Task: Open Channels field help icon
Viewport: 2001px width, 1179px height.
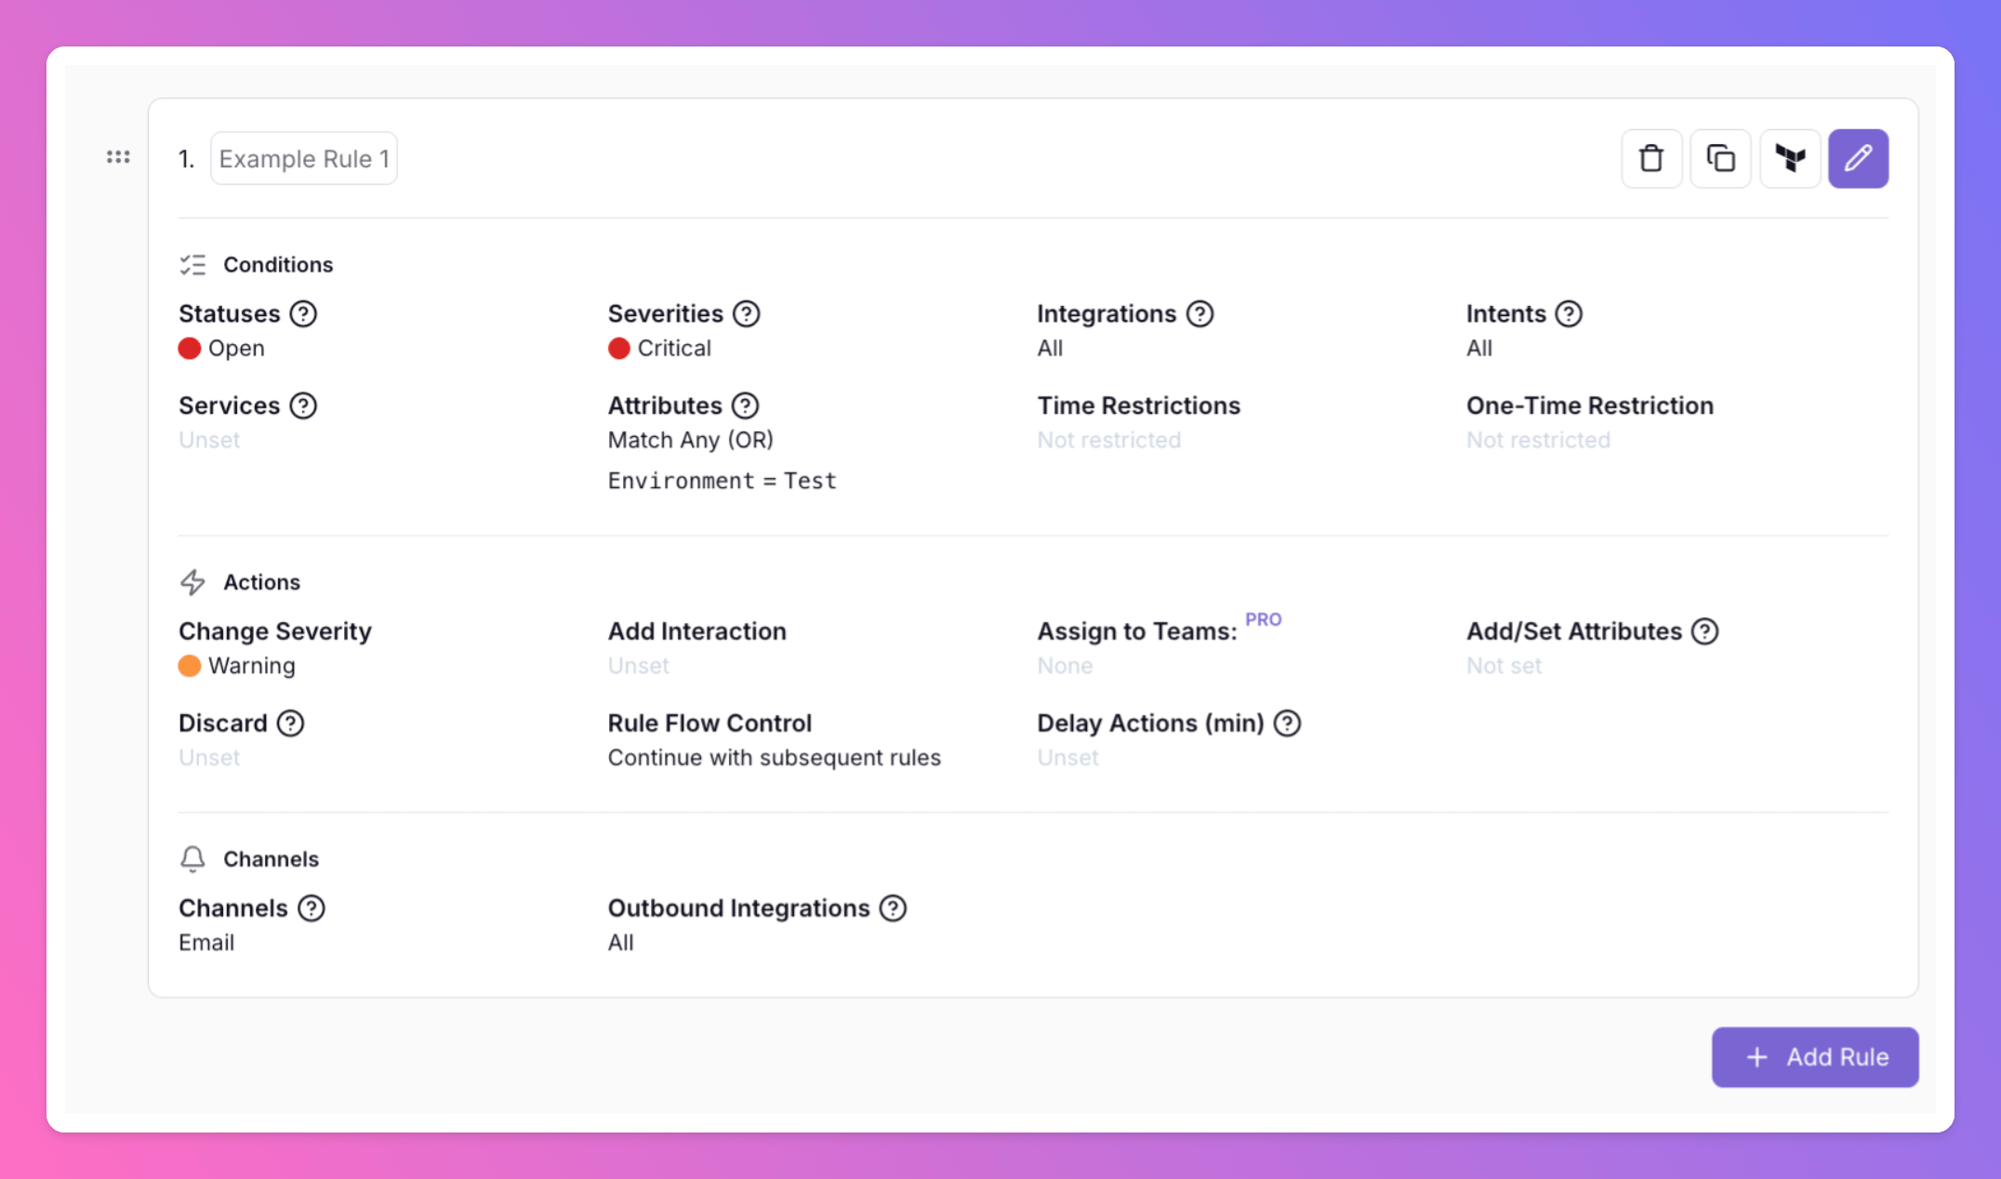Action: tap(311, 908)
